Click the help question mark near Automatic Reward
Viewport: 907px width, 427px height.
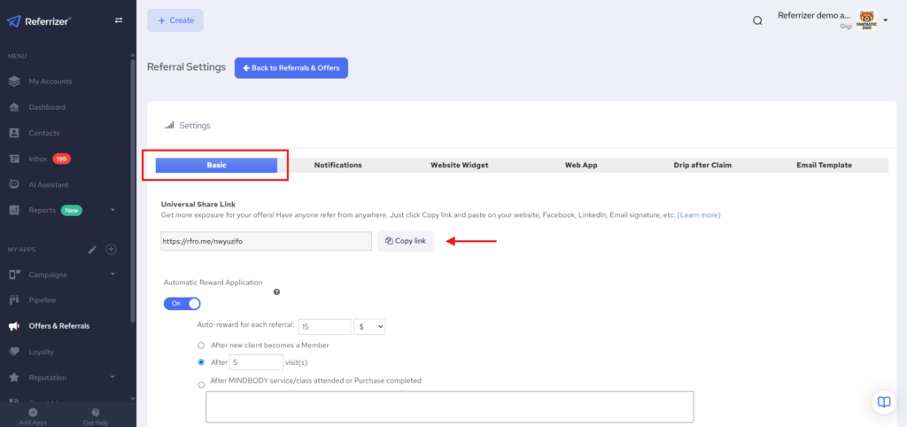[x=276, y=291]
